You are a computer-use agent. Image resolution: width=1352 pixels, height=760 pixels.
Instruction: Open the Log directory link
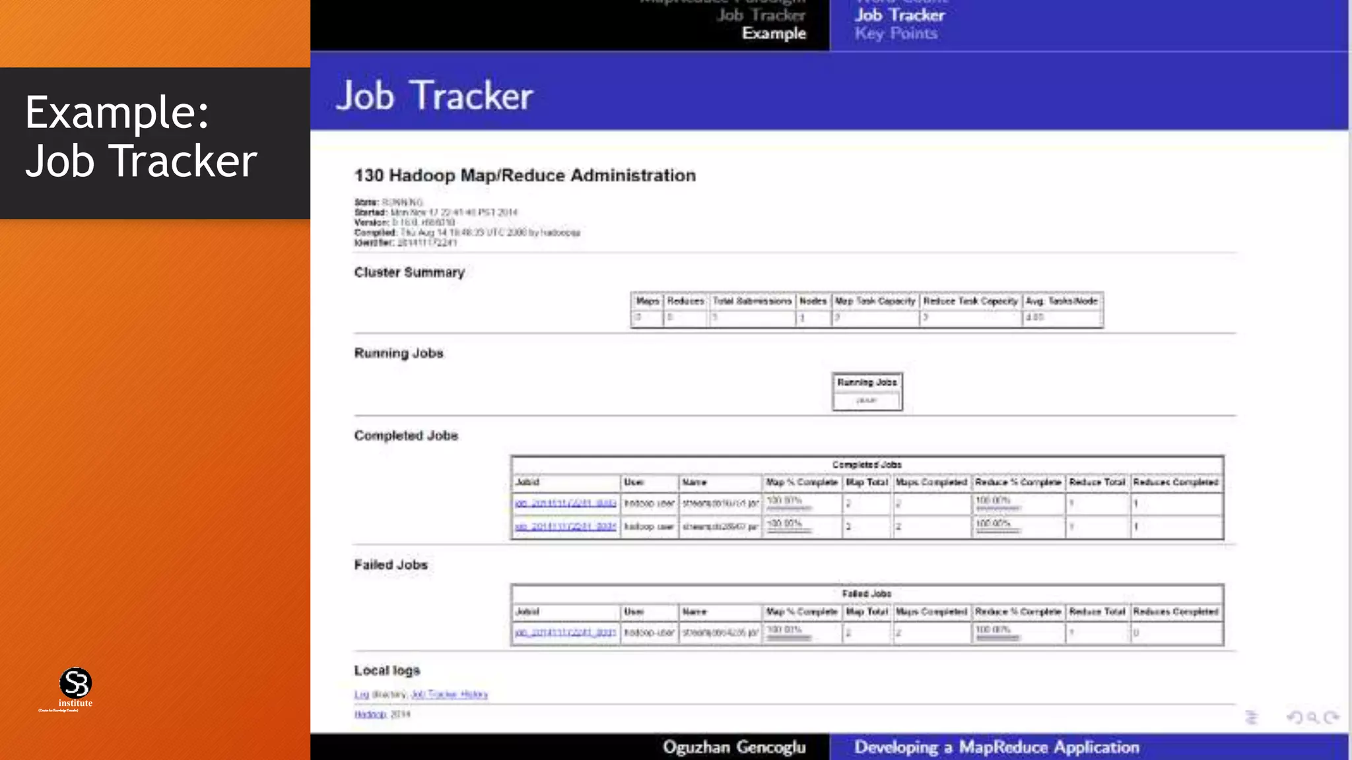[361, 694]
